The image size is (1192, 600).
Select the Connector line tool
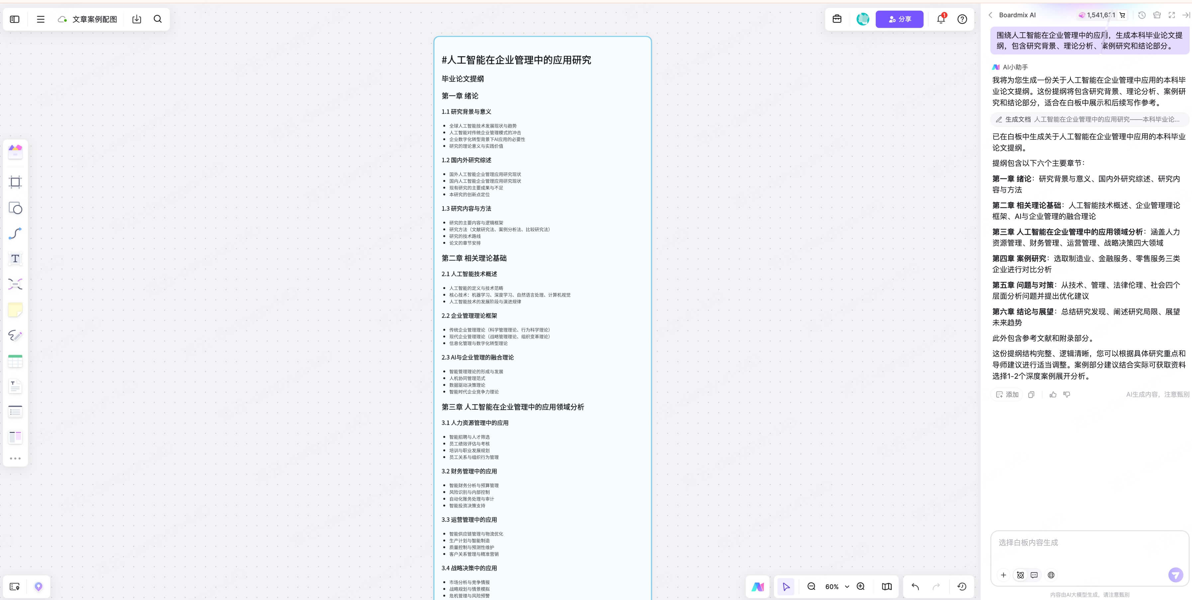tap(15, 233)
